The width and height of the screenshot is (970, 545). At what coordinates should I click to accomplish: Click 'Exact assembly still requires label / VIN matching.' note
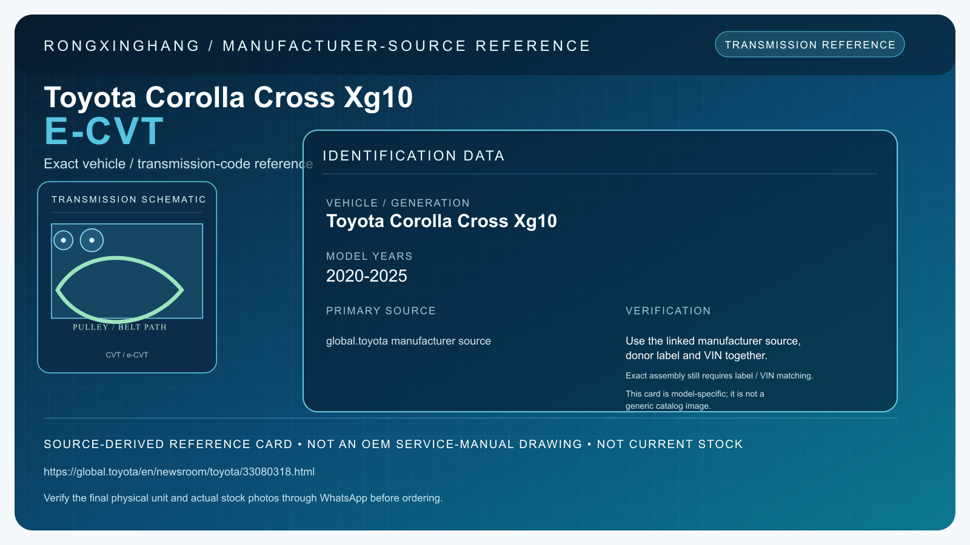coord(719,375)
